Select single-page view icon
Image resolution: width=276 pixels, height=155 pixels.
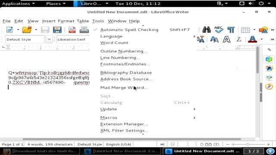(x=202, y=145)
